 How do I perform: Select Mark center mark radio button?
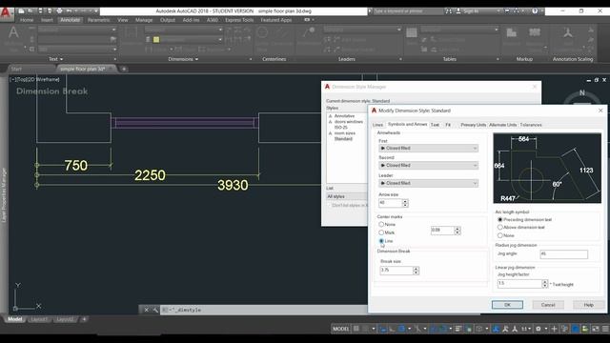point(381,232)
